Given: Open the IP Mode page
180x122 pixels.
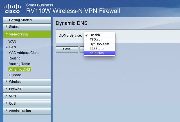Looking at the screenshot, I should 15,75.
